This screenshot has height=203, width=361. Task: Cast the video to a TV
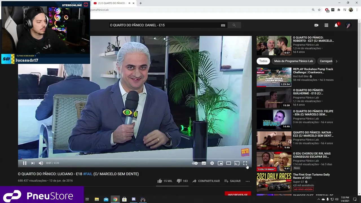(x=237, y=163)
